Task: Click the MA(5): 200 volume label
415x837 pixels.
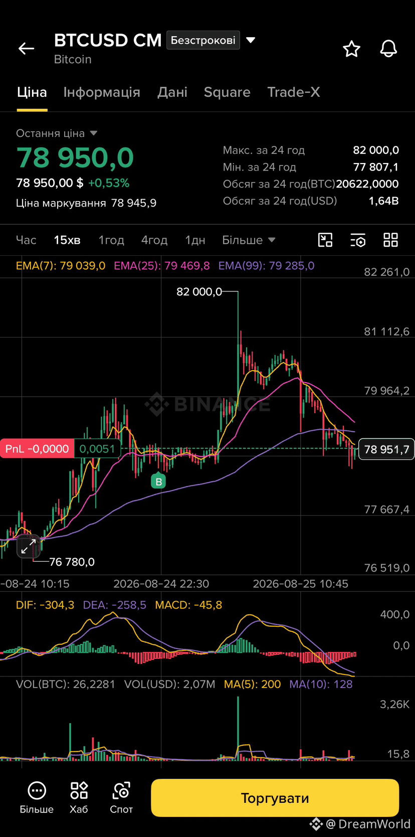Action: pyautogui.click(x=252, y=685)
